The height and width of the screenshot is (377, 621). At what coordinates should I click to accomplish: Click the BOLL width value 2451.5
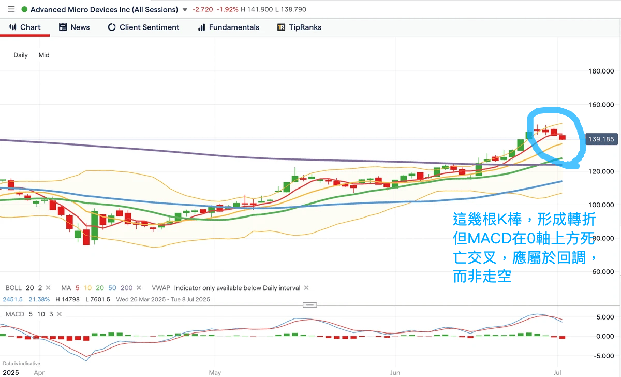click(13, 299)
